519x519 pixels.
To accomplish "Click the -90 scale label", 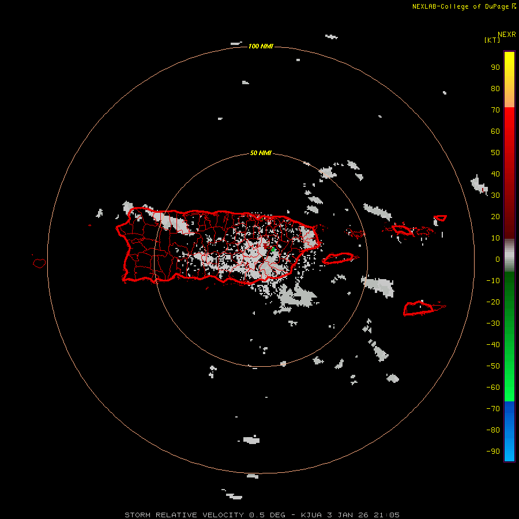I will click(493, 451).
